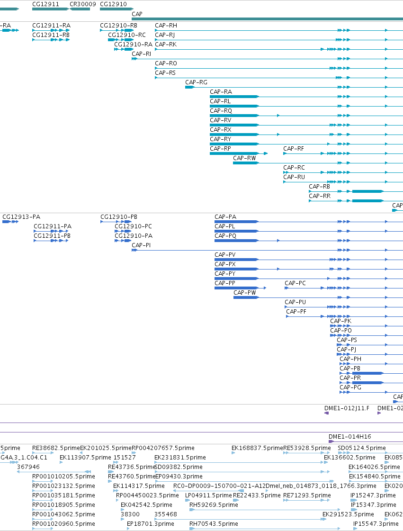Select protein CAP-PV

(309, 260)
